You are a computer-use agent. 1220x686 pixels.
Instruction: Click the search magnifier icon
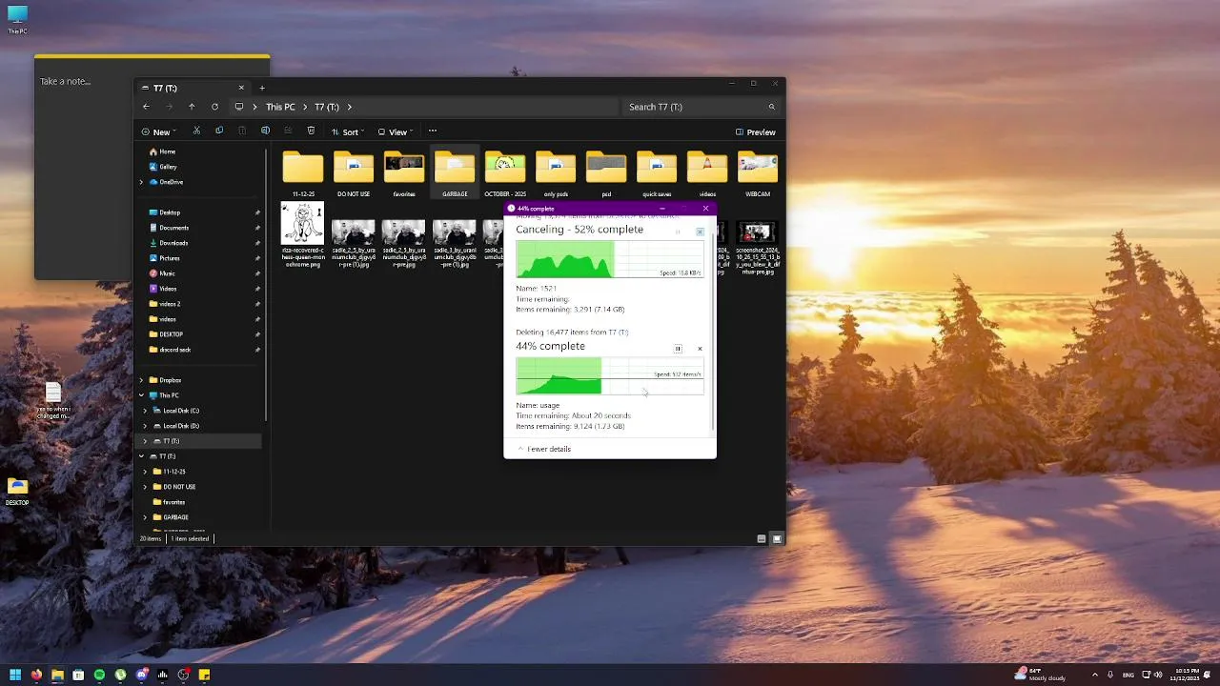771,107
